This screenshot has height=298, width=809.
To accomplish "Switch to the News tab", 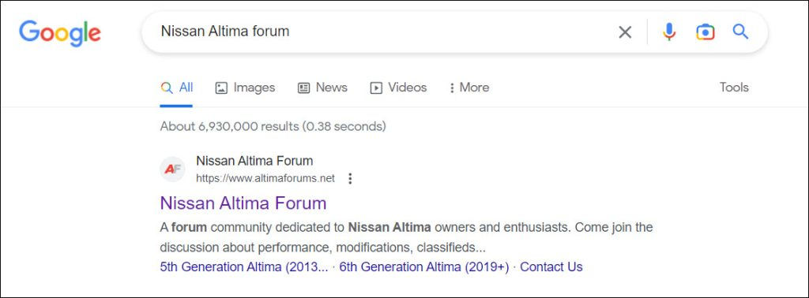I will 322,88.
